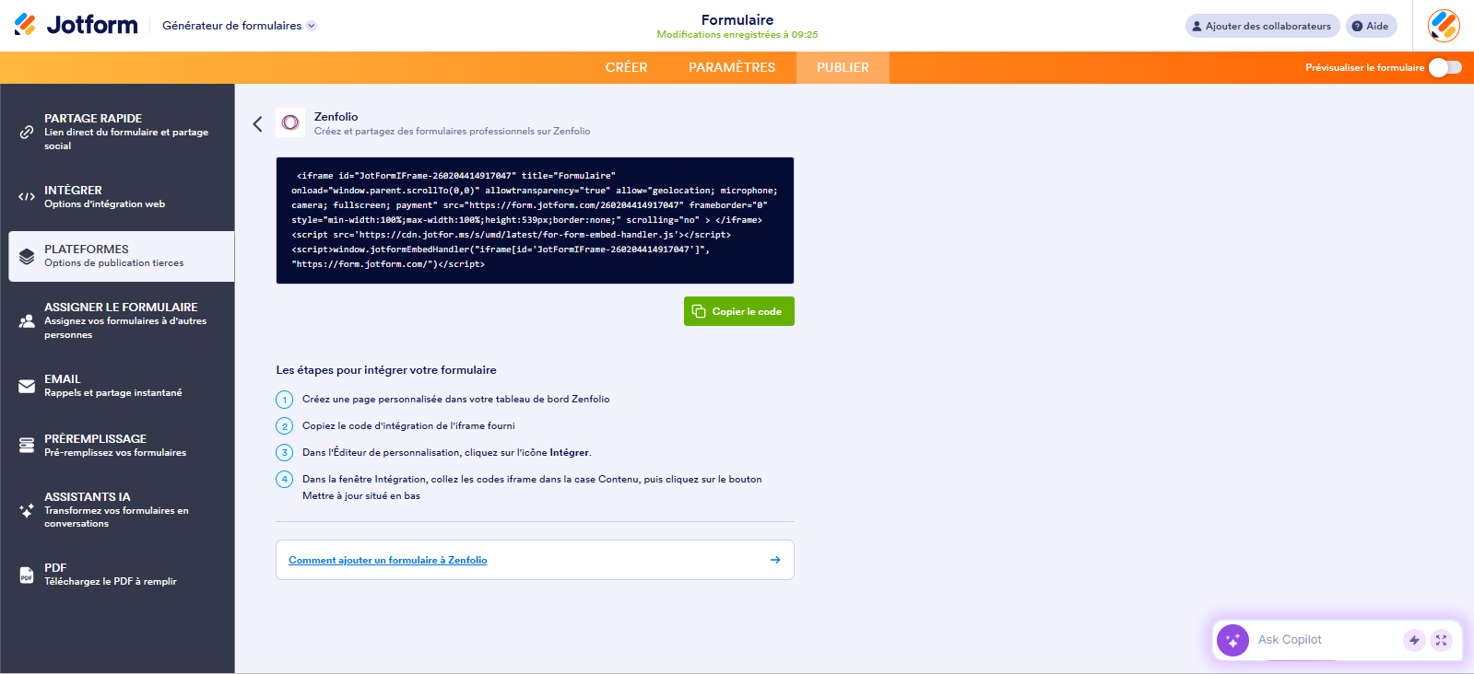
Task: Open ASSISTANTS IA in the sidebar
Action: pyautogui.click(x=122, y=510)
